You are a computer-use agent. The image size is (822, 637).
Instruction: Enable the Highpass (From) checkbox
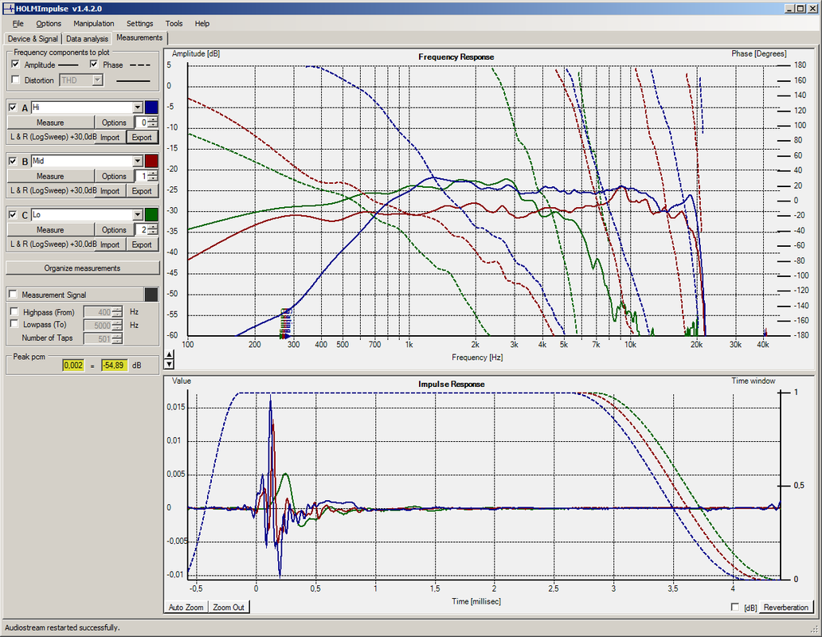click(x=14, y=311)
